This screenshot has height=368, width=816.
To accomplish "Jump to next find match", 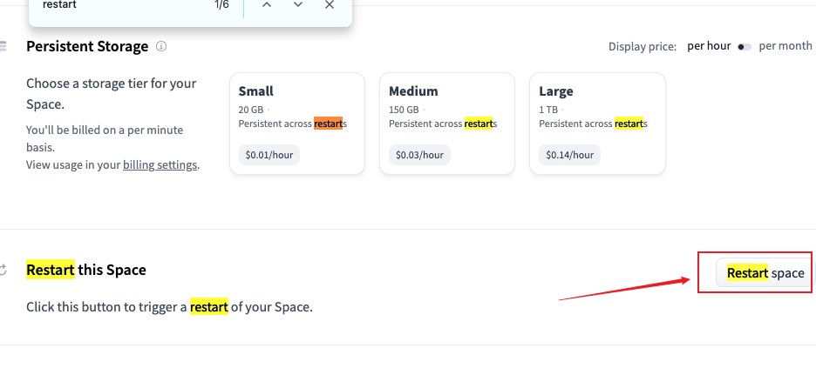I will click(298, 5).
